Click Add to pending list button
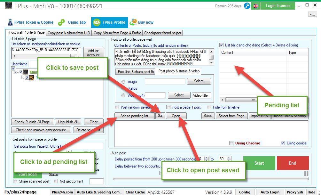Screen dimensions: 321x196 coord(134,116)
